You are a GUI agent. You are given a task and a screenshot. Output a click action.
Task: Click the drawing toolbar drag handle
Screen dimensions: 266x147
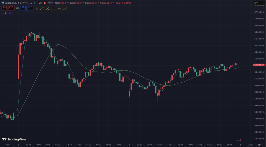pos(37,9)
